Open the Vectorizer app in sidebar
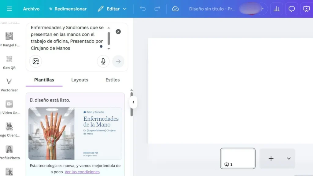The width and height of the screenshot is (313, 176). tap(9, 84)
